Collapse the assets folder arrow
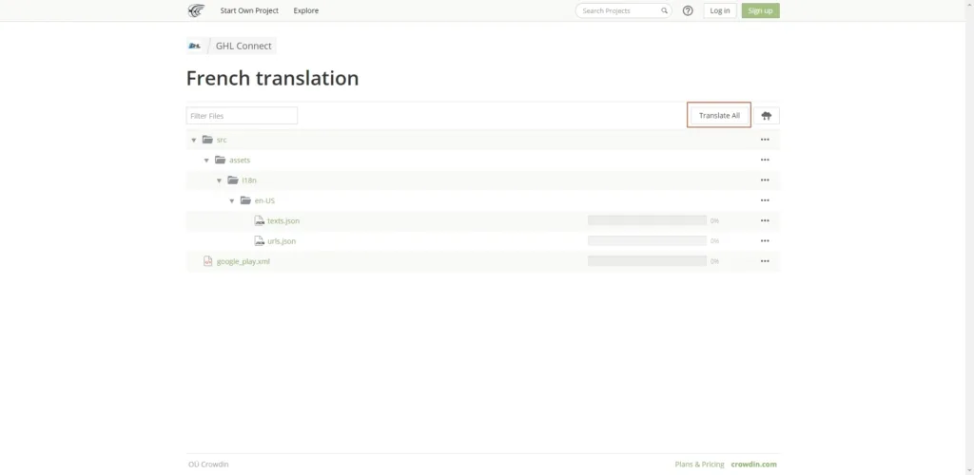974x475 pixels. (206, 161)
